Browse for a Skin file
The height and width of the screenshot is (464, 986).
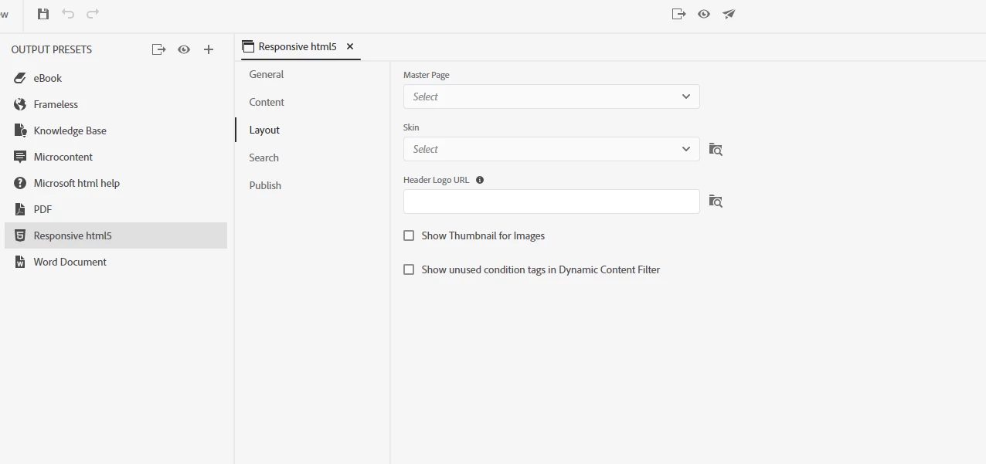[716, 149]
